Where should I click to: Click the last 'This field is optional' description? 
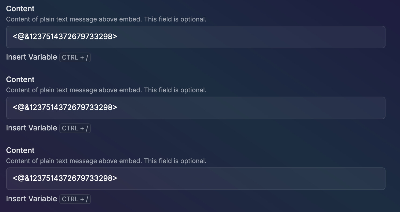[x=175, y=161]
